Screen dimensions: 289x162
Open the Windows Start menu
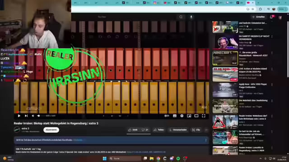point(104,158)
